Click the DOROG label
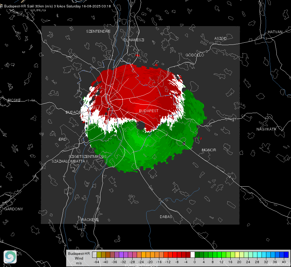The height and width of the screenshot is (267, 291). click(39, 10)
